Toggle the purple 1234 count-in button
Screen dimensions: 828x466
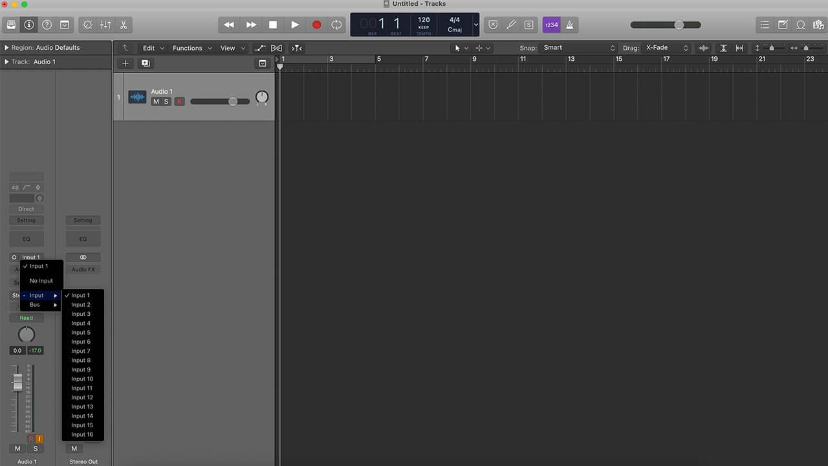tap(551, 25)
